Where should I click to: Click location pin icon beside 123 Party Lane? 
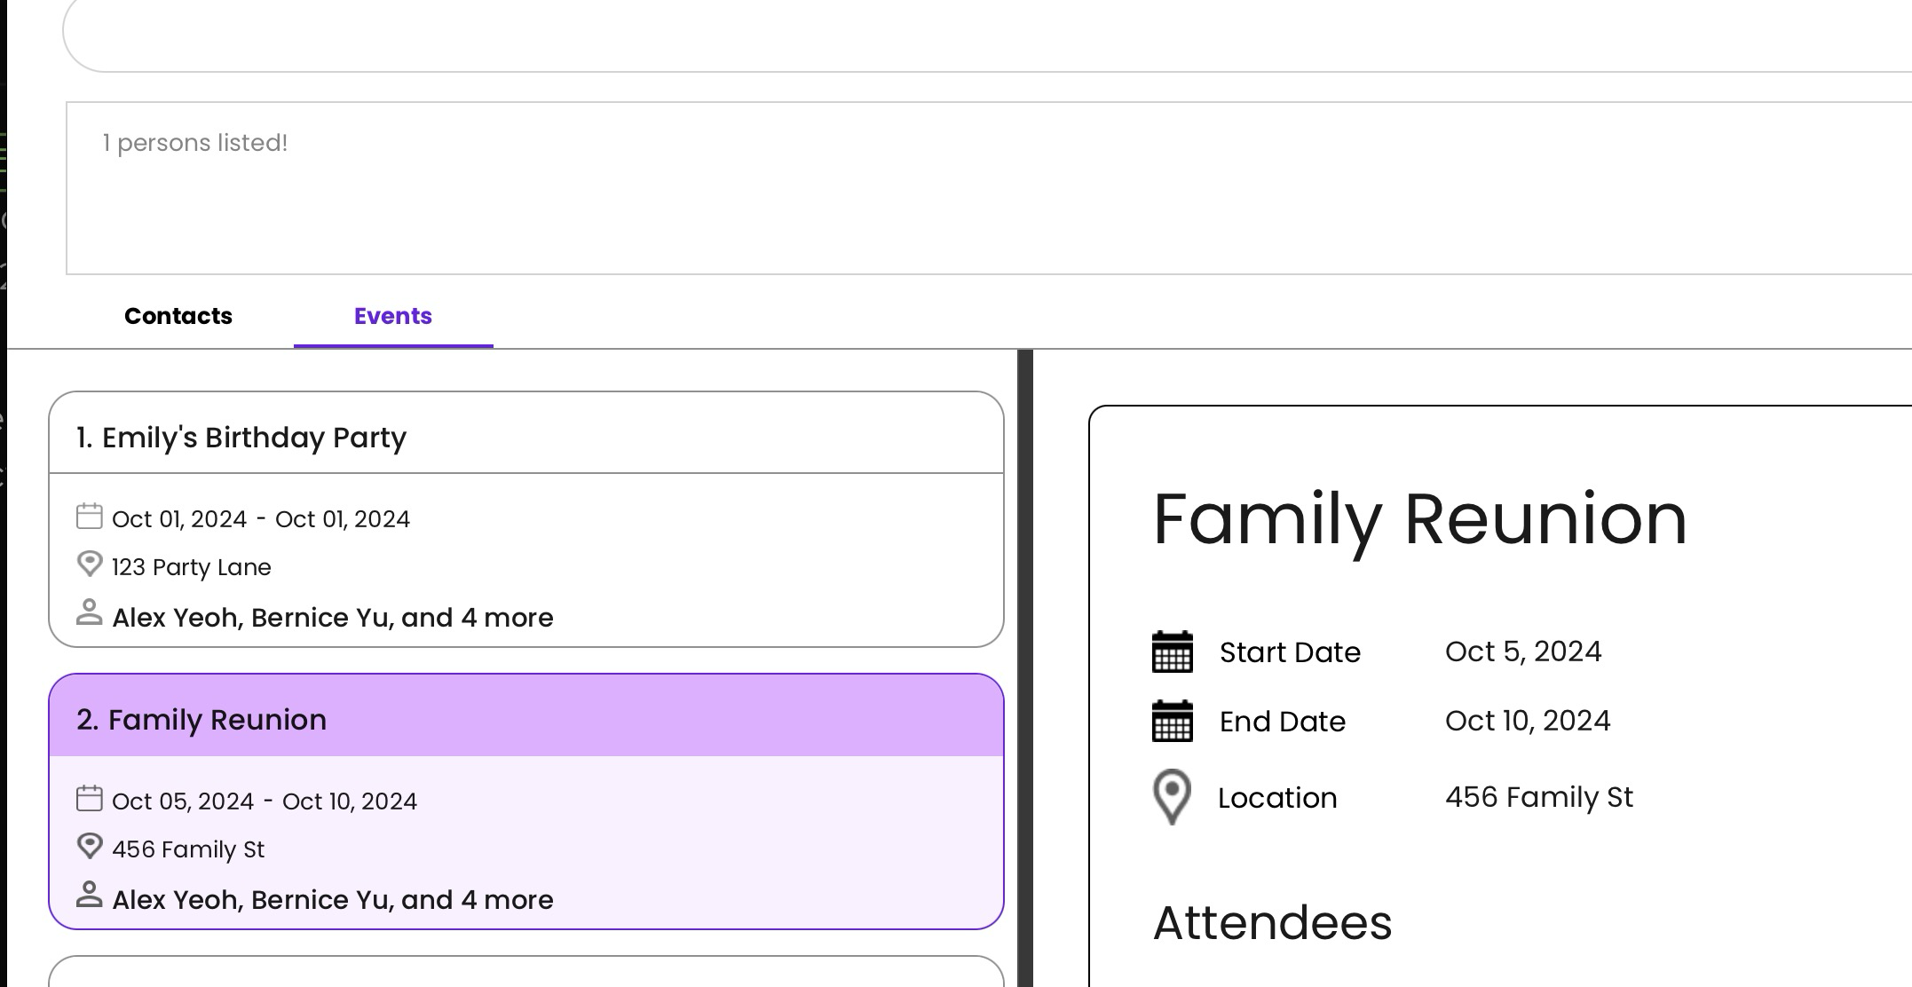(x=90, y=565)
